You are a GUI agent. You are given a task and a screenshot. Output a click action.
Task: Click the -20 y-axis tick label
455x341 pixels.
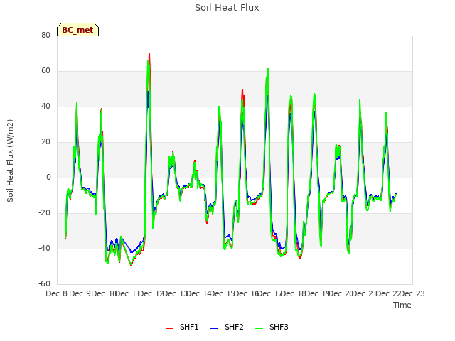coord(44,213)
